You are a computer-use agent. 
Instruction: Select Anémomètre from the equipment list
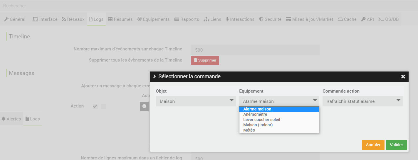(x=255, y=114)
